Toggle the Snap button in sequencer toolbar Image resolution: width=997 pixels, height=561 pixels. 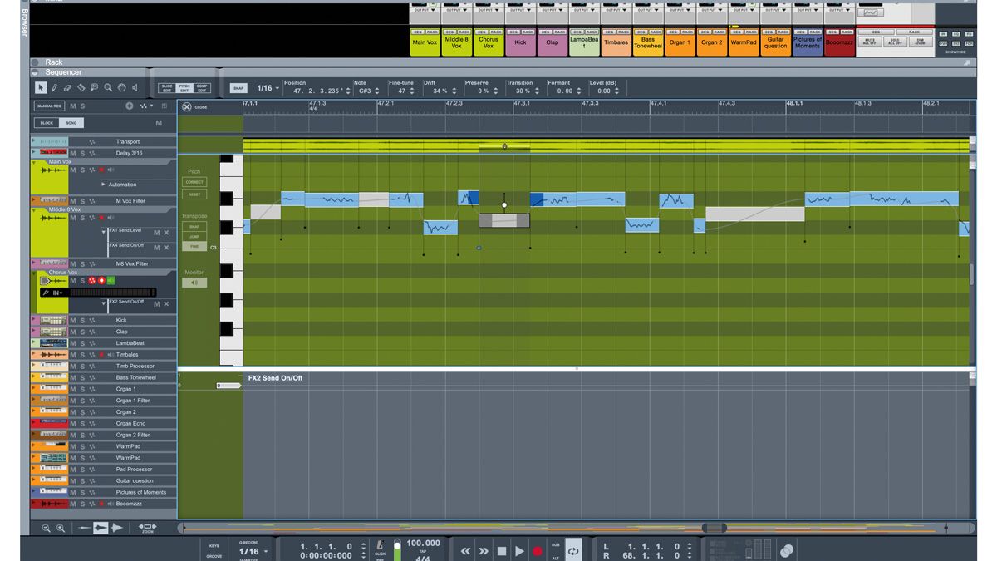point(238,87)
